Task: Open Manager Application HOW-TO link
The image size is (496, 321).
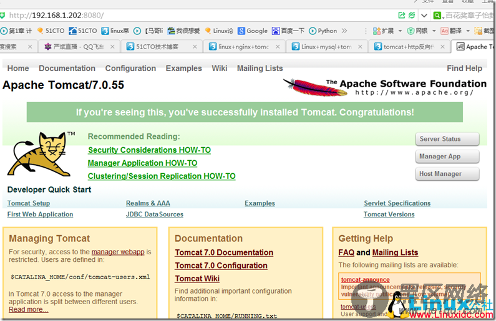Action: [x=142, y=163]
